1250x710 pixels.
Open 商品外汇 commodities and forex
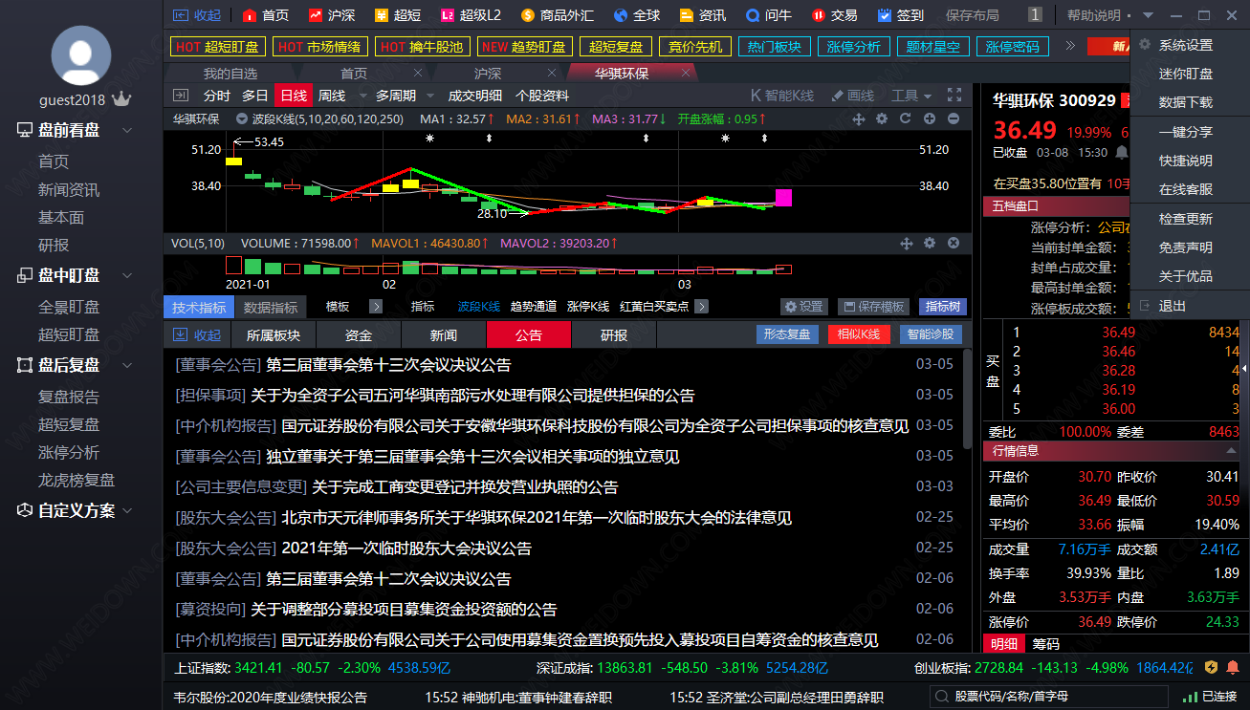tap(559, 15)
